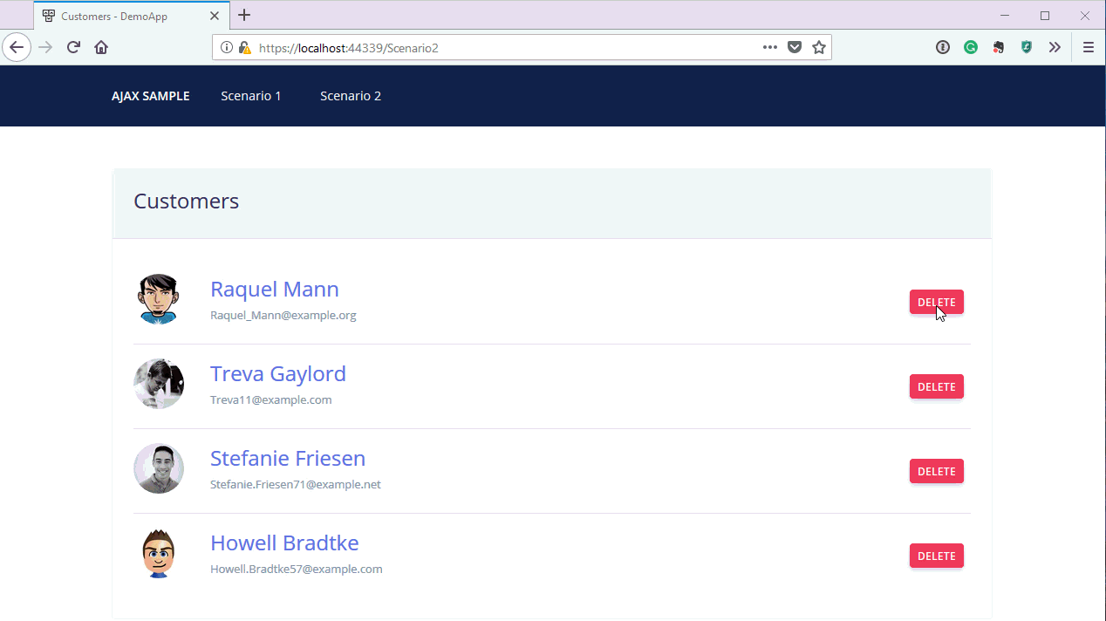The height and width of the screenshot is (621, 1106).
Task: Bookmark this page with the star icon
Action: click(x=819, y=47)
